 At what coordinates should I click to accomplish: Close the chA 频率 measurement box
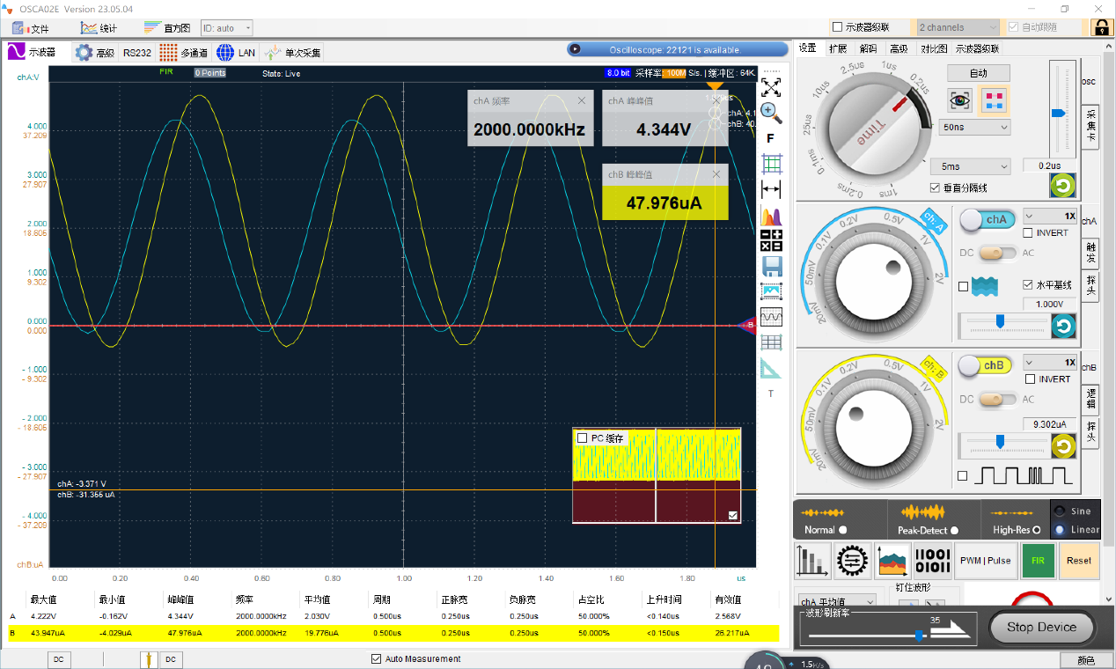(x=582, y=101)
